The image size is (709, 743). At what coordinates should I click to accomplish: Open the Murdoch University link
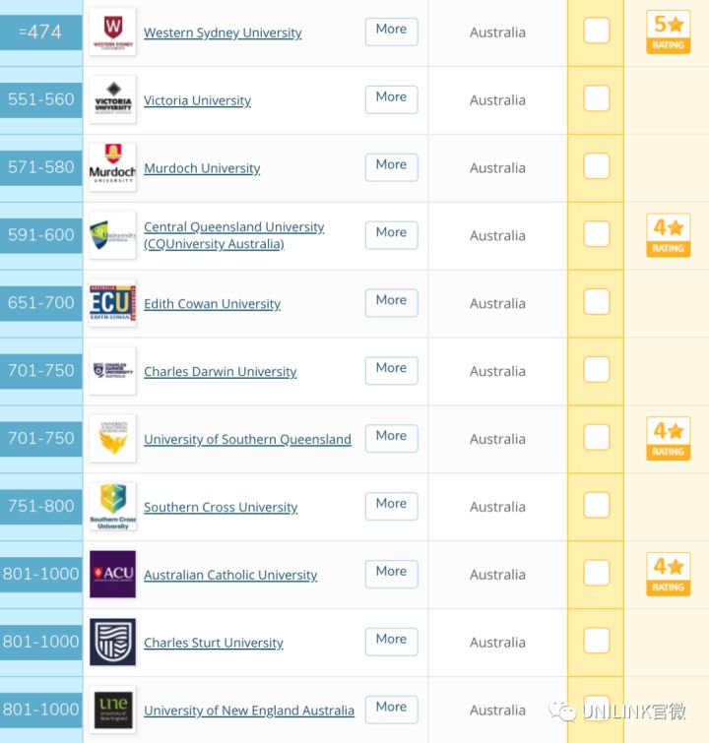point(202,168)
